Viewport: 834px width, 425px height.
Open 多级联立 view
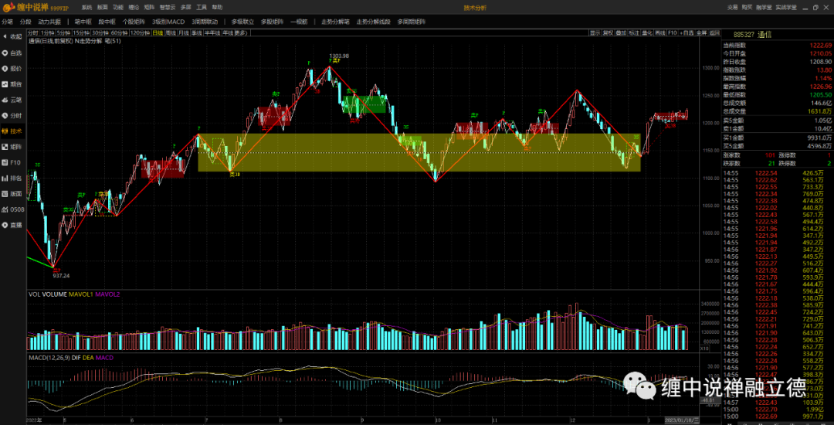pyautogui.click(x=242, y=22)
